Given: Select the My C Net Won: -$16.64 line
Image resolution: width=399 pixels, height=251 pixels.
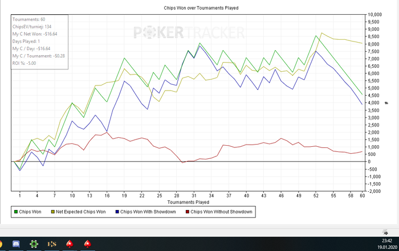Looking at the screenshot, I should coord(35,34).
